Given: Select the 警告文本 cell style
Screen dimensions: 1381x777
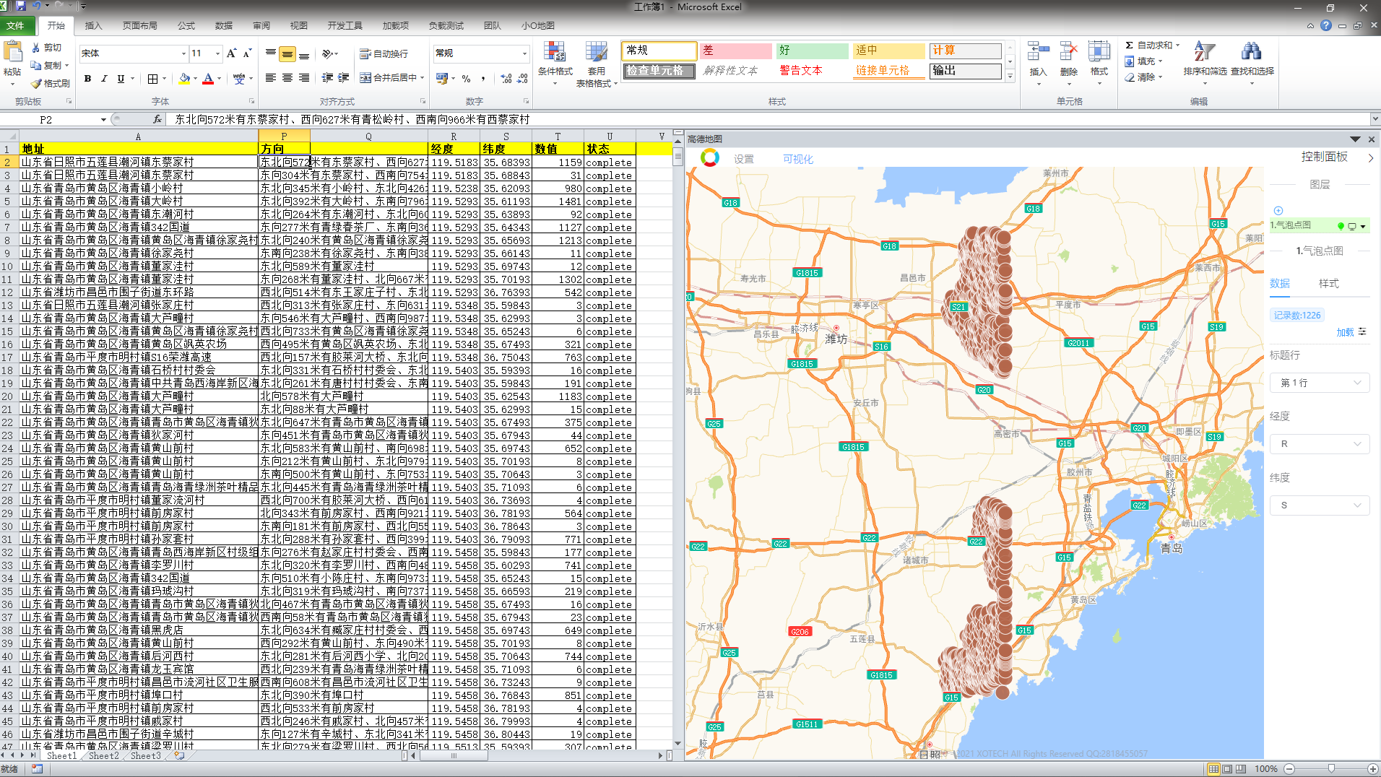Looking at the screenshot, I should point(810,71).
